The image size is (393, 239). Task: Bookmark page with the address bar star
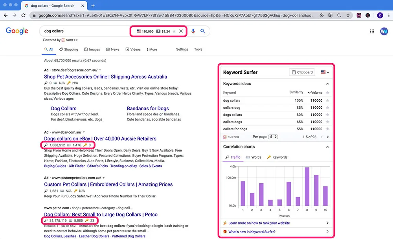(x=348, y=16)
